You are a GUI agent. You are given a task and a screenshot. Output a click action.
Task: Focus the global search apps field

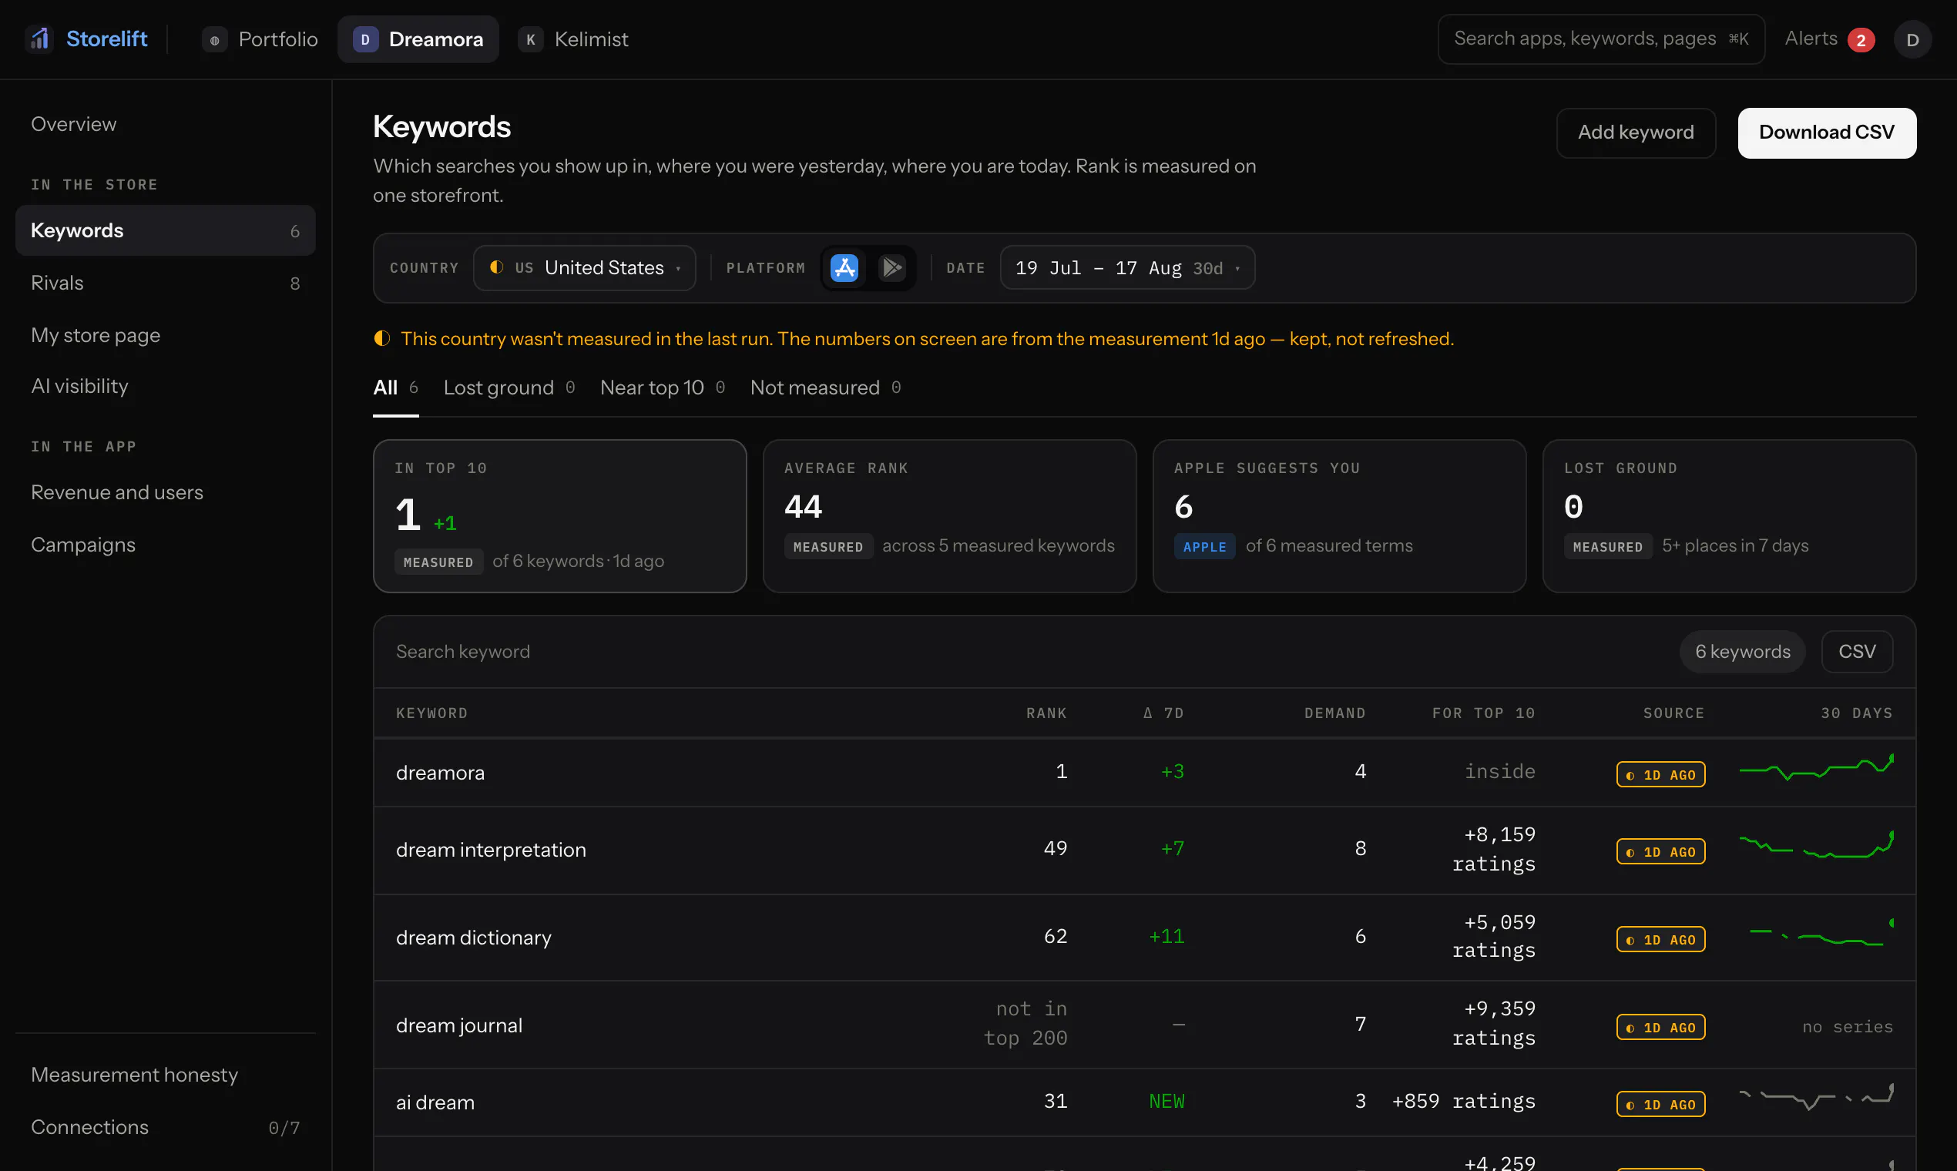tap(1600, 39)
